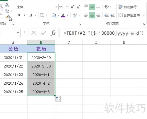Image resolution: width=147 pixels, height=119 pixels.
Task: Increase font size with larger A
Action: (72, 7)
